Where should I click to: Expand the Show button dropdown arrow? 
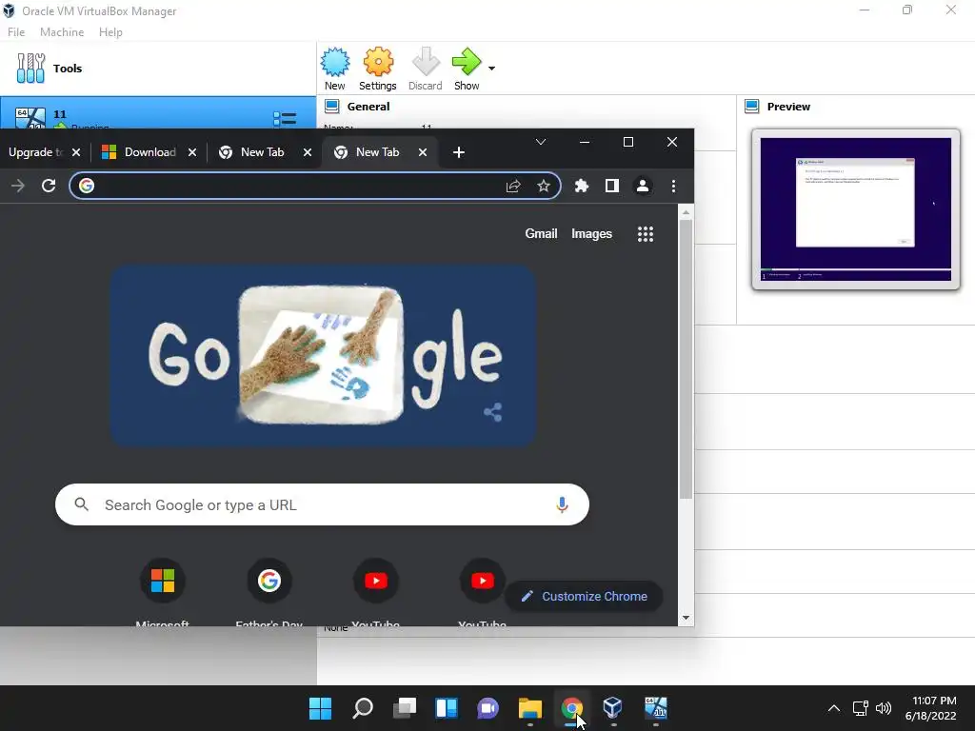pyautogui.click(x=492, y=69)
